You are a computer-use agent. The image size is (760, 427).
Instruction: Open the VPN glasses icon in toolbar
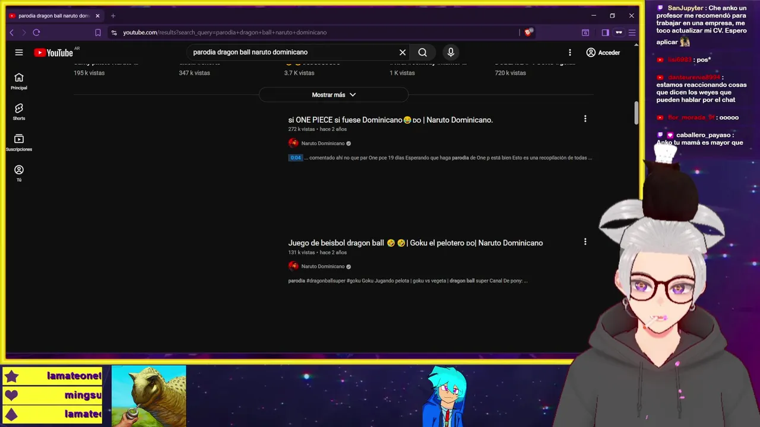pos(619,33)
